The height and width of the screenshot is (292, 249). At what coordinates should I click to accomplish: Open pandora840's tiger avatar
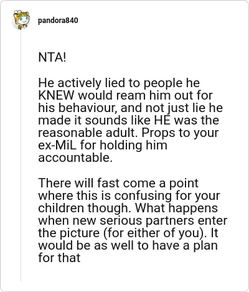21,20
